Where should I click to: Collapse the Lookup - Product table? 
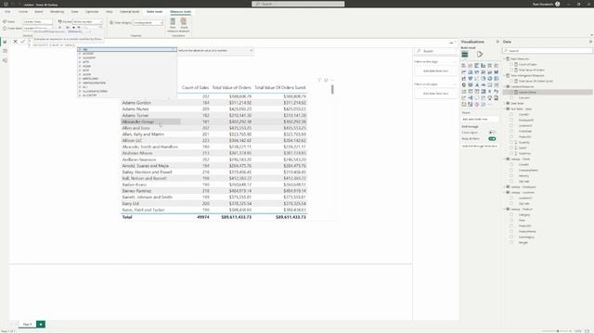[505, 209]
